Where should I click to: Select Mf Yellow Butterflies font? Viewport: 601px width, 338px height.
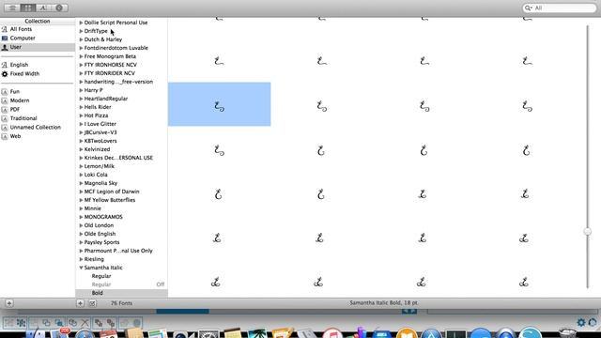pyautogui.click(x=110, y=200)
